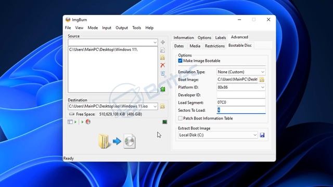
Task: Open the Source dropdown list
Action: [155, 43]
